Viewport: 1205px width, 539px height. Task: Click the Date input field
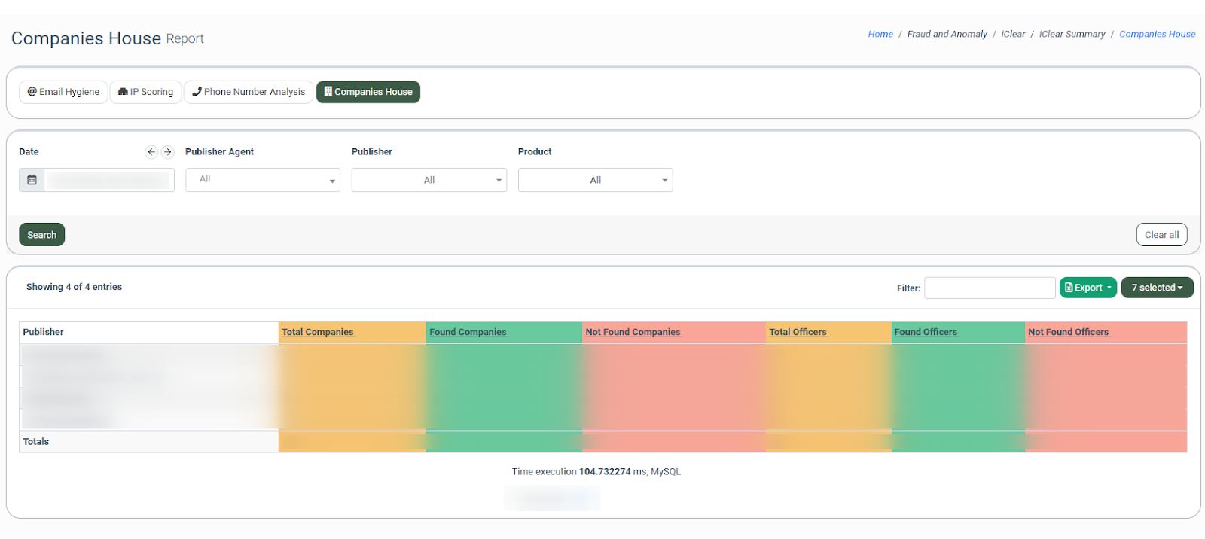(x=109, y=180)
